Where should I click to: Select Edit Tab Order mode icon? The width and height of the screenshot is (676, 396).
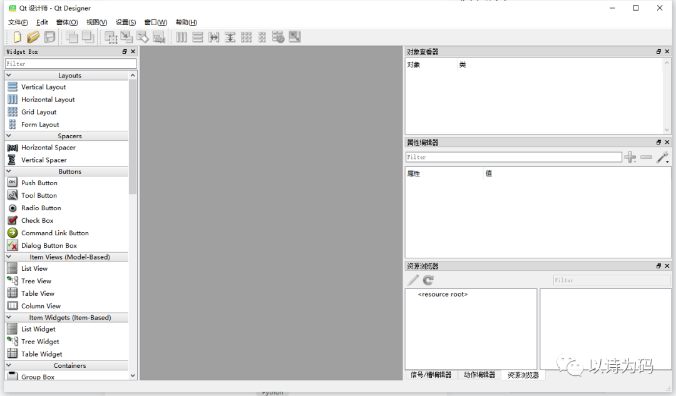click(158, 37)
